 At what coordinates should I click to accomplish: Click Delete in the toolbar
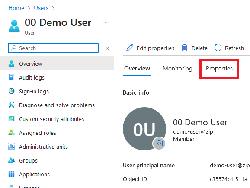point(195,48)
